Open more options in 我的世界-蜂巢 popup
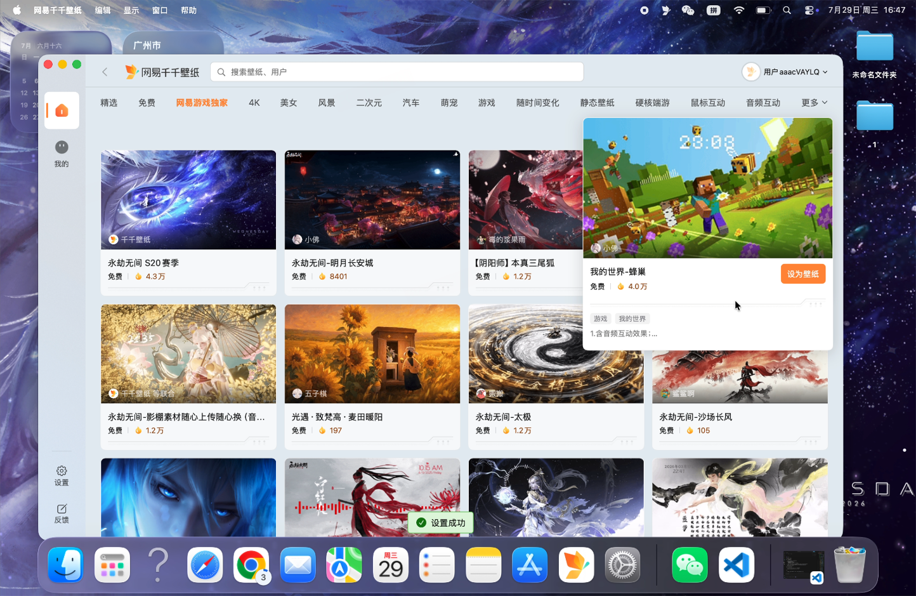This screenshot has height=596, width=916. [x=816, y=304]
